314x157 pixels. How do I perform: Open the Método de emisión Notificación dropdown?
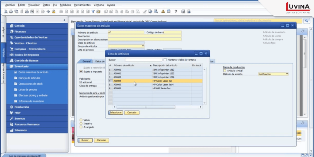(287, 74)
